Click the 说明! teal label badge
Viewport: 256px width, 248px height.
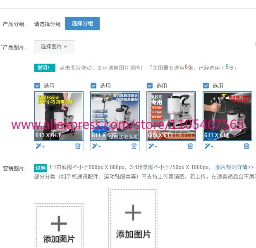[x=45, y=68]
